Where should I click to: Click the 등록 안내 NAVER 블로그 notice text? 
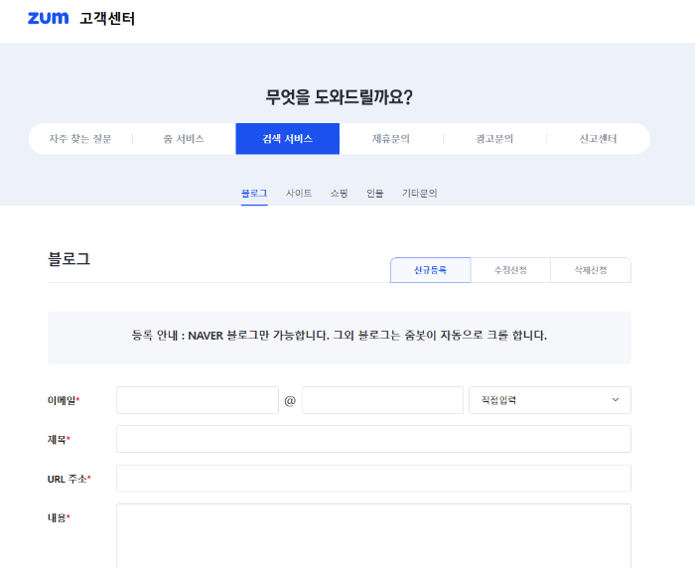[x=340, y=336]
